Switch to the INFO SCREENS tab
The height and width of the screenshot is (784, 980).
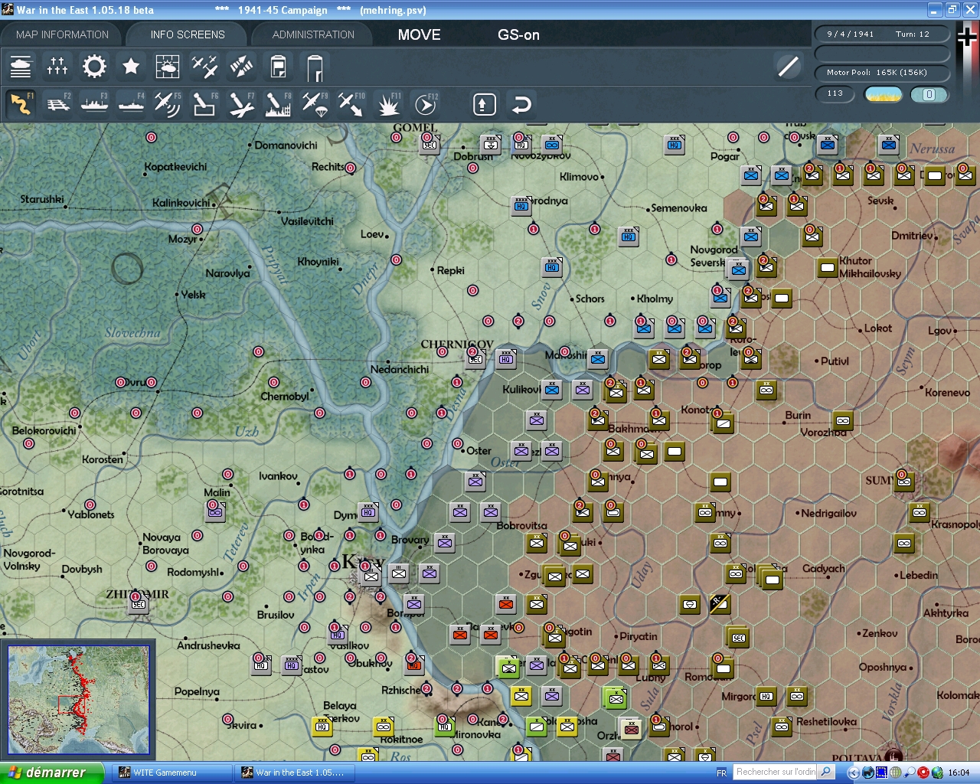(188, 34)
